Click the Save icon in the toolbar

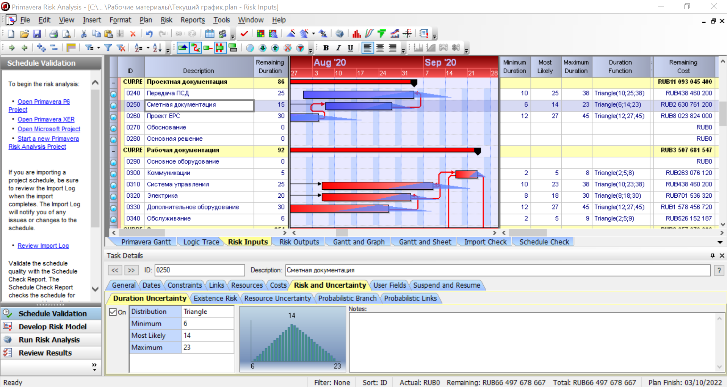37,34
